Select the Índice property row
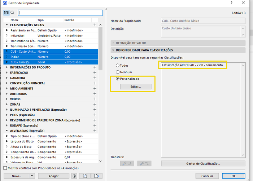The width and height of the screenshot is (253, 181). (51, 57)
